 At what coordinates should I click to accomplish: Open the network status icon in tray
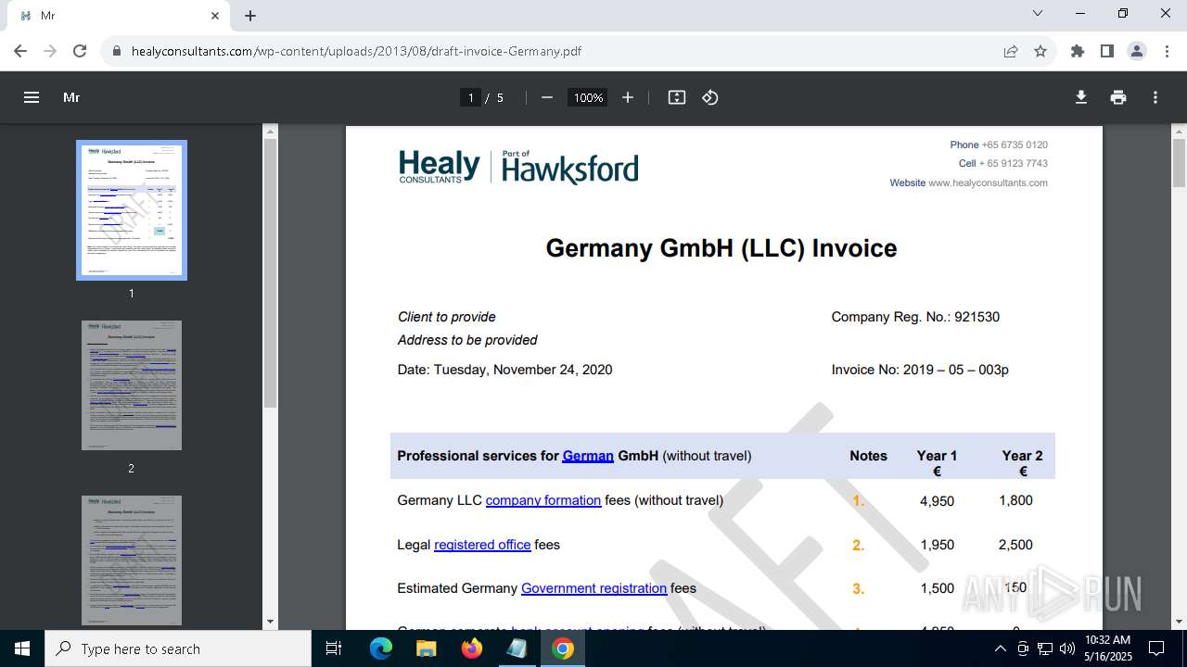coord(1045,648)
